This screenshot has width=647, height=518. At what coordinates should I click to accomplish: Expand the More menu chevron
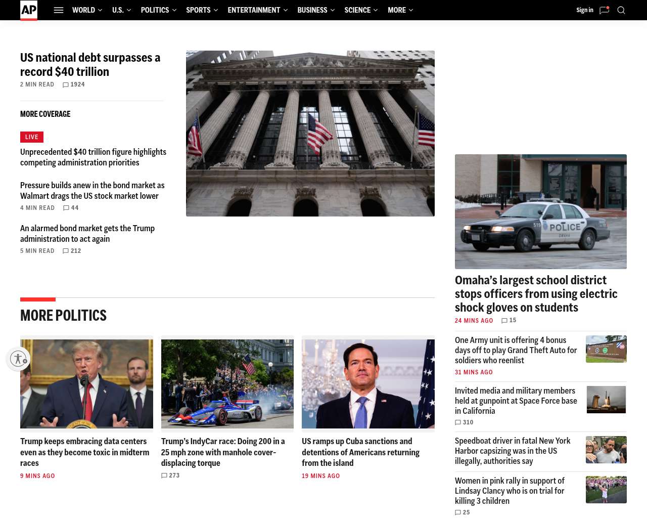point(411,10)
